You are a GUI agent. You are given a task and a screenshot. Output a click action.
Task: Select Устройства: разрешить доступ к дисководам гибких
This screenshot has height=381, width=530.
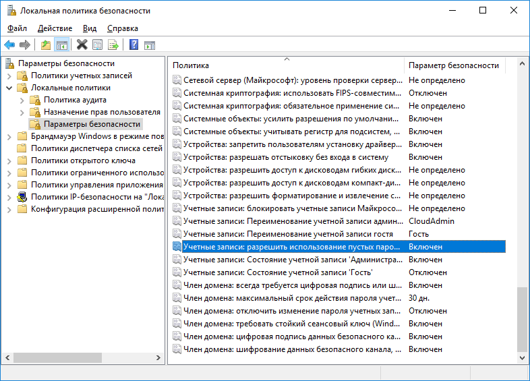click(338, 170)
